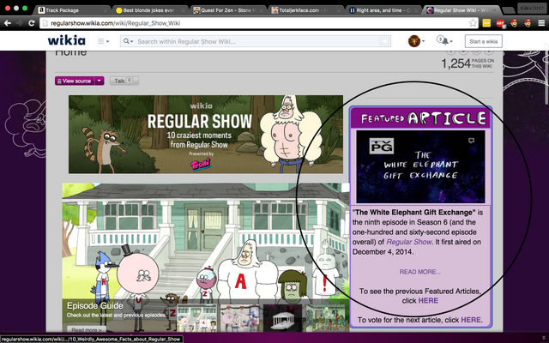Close the Track Package tab
This screenshot has height=343, width=549.
[x=105, y=10]
